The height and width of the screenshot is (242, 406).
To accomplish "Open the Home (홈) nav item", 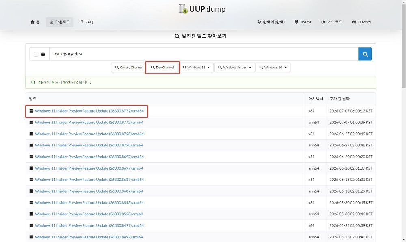I will (35, 22).
